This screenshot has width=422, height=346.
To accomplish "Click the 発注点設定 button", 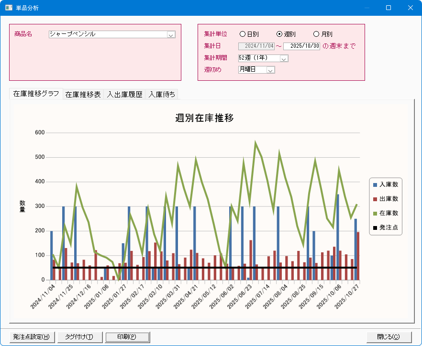I will (x=32, y=337).
